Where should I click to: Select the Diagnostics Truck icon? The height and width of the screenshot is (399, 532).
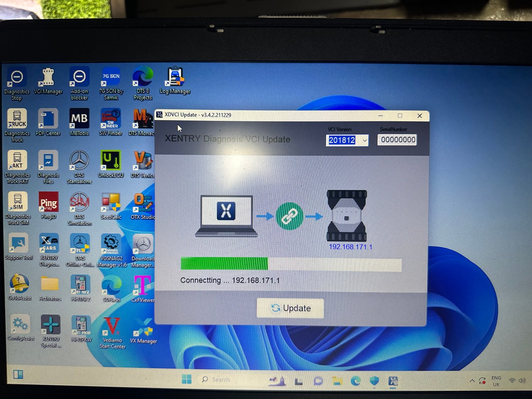point(17,125)
